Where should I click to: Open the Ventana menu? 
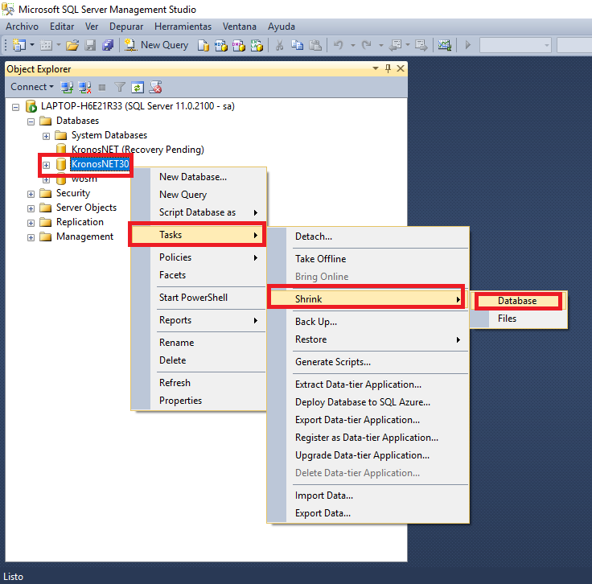click(240, 27)
